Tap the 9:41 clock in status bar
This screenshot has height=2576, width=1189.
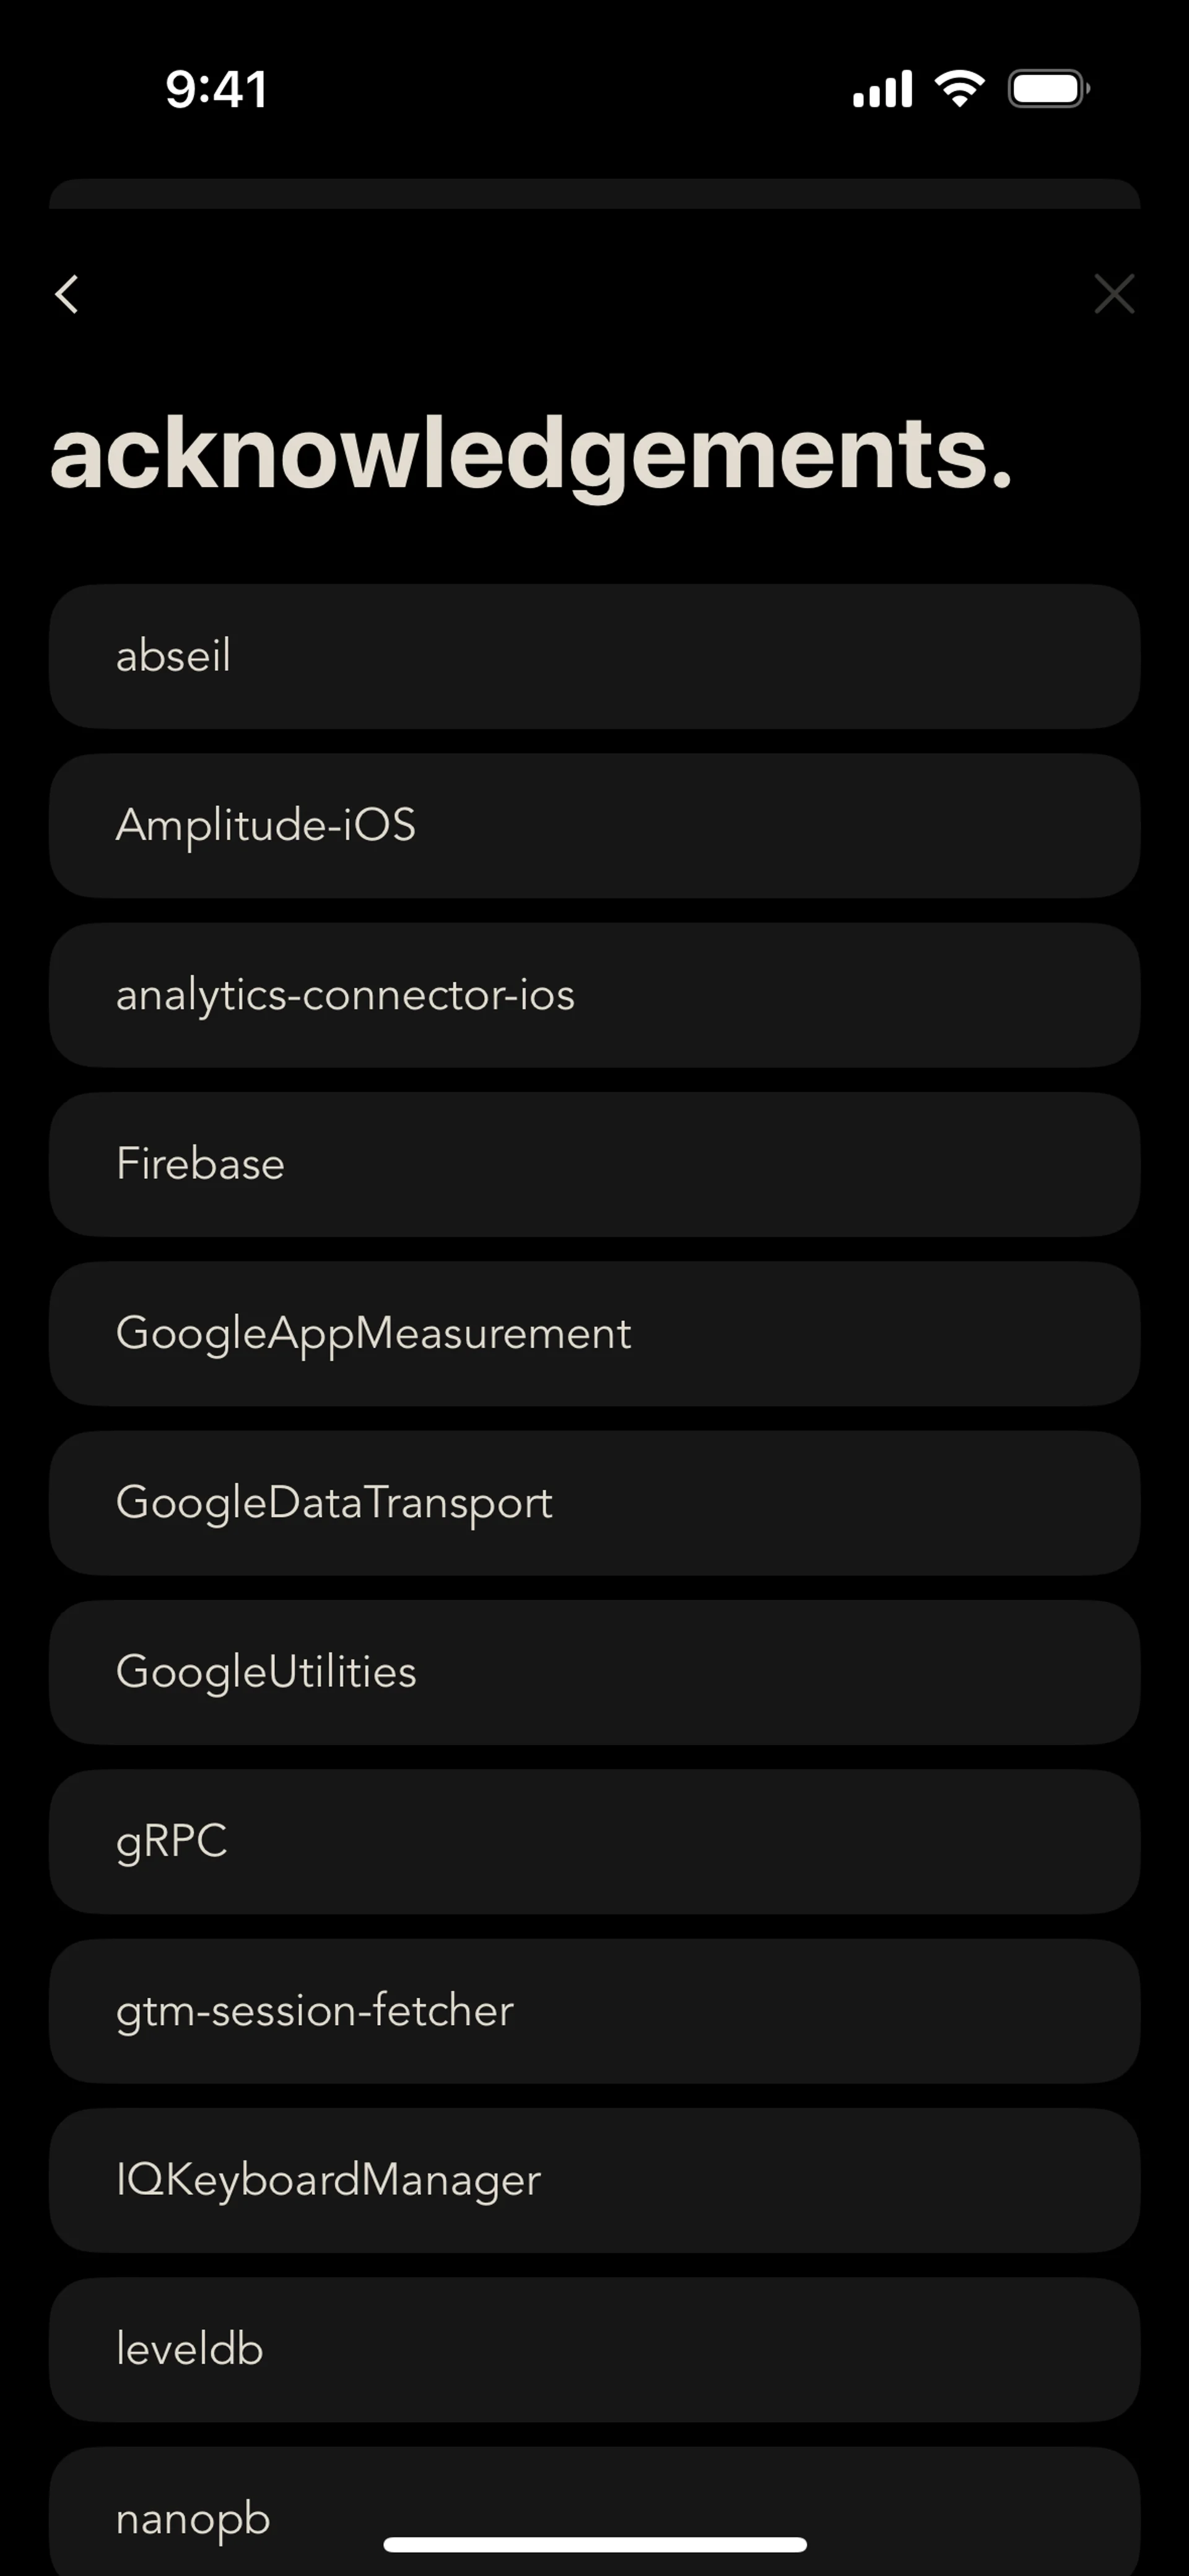click(x=216, y=89)
